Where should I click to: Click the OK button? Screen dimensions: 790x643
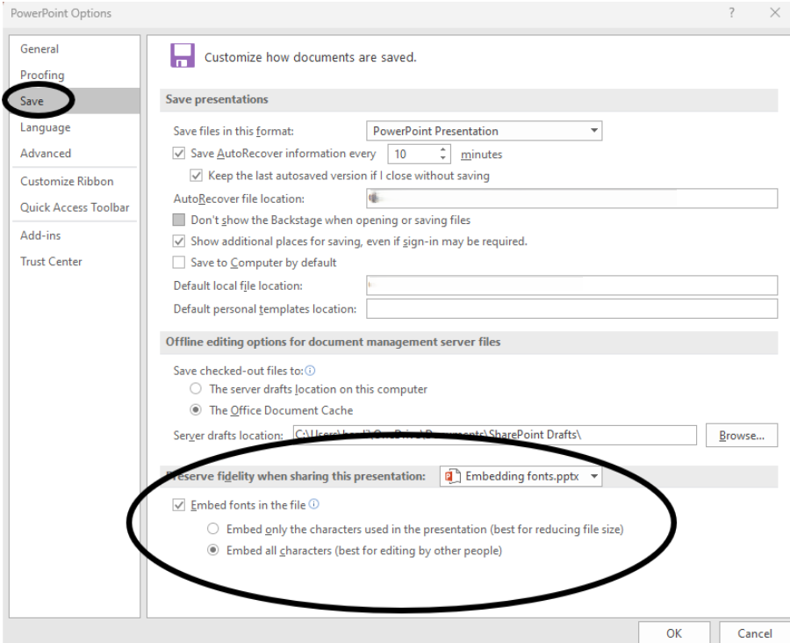pyautogui.click(x=674, y=633)
